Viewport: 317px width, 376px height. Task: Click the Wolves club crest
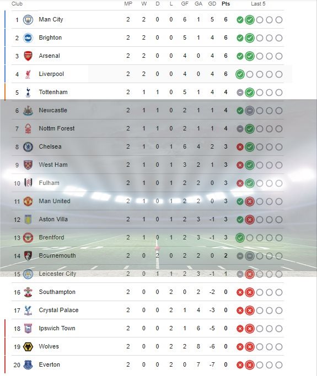[x=28, y=346]
